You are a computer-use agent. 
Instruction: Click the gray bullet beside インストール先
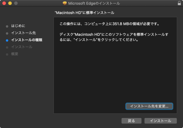[x=7, y=33]
